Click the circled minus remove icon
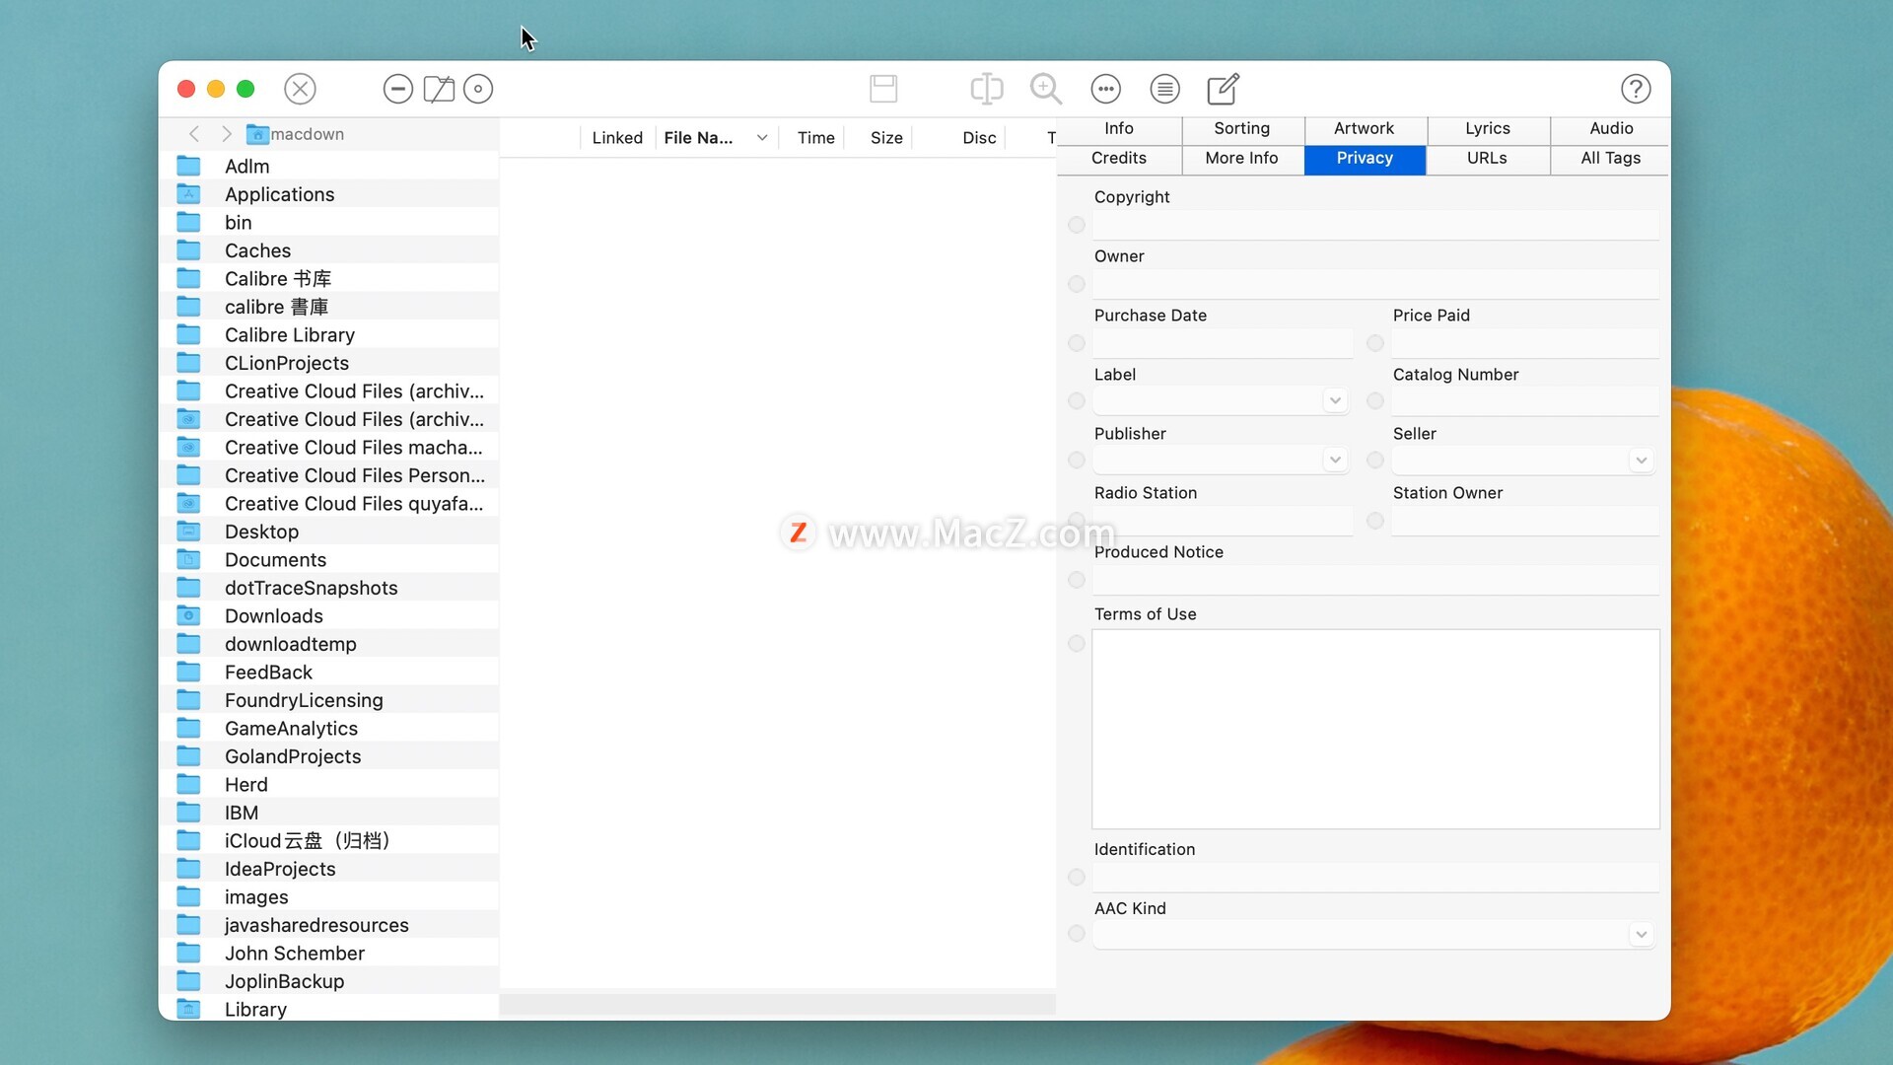1893x1065 pixels. (397, 89)
